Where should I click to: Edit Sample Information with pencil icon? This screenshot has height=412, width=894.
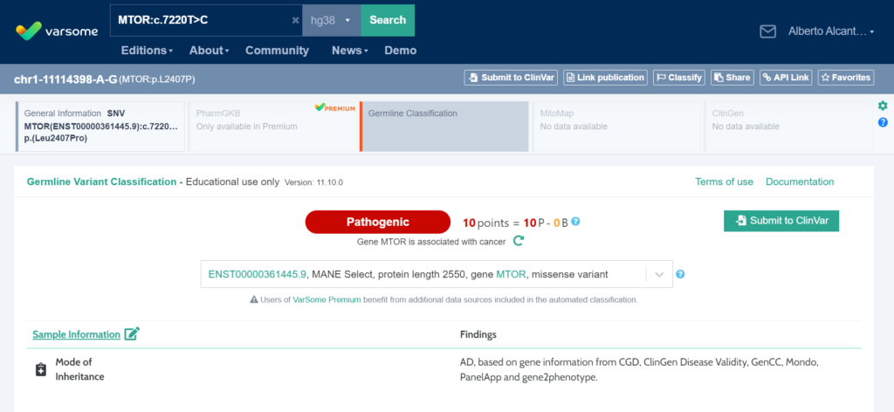132,333
